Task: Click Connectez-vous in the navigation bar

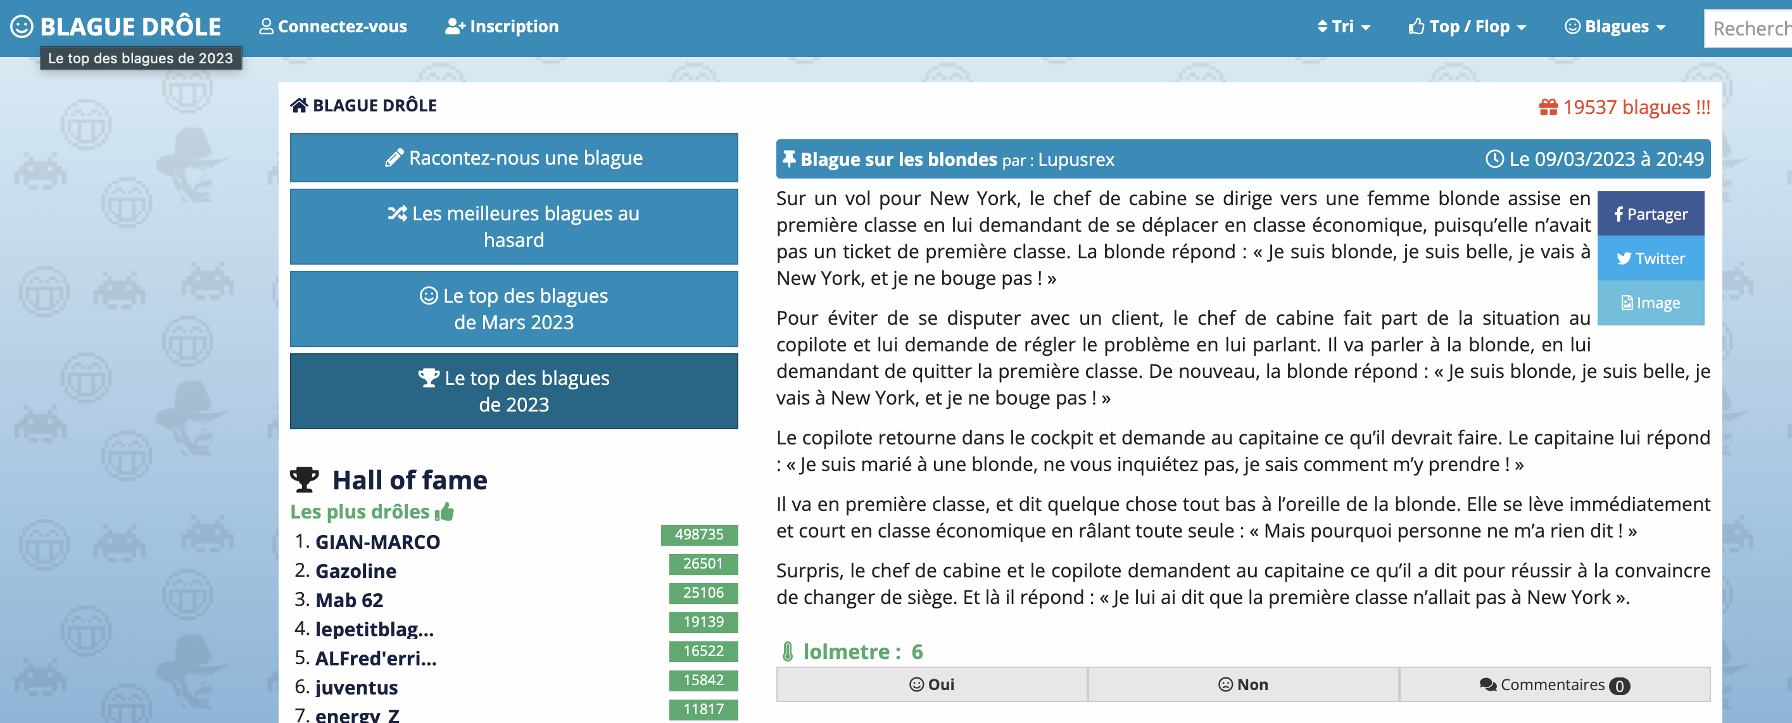Action: click(x=333, y=27)
